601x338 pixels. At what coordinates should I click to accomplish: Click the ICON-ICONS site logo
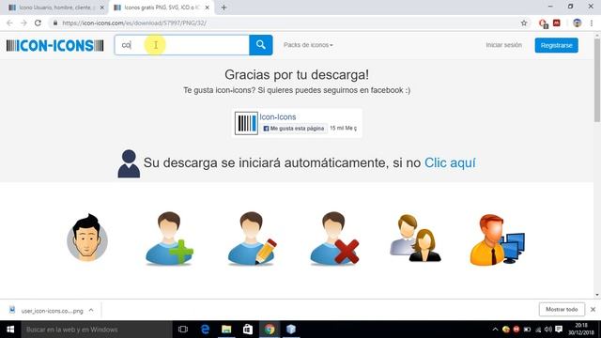(54, 46)
